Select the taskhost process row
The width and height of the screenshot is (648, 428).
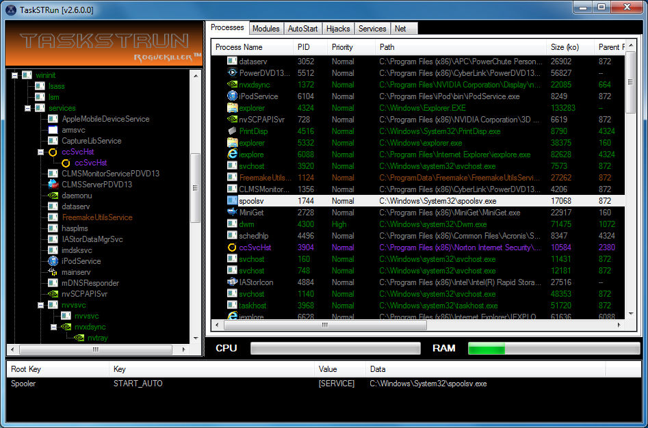418,306
